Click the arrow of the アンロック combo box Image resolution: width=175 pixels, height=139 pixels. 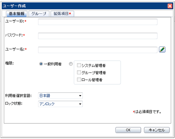click(80, 104)
